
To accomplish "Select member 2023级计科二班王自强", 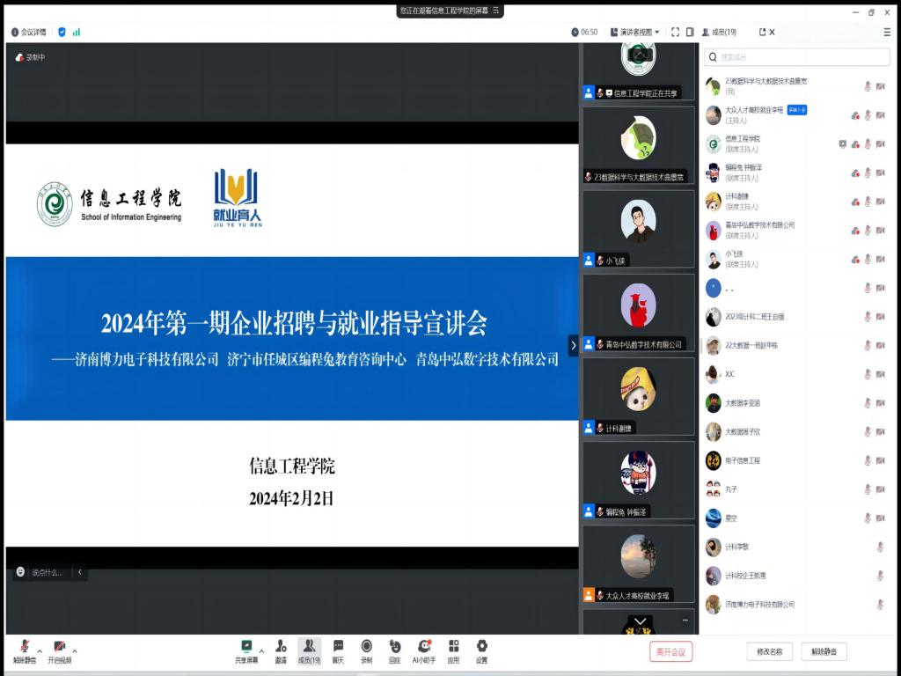I will [x=797, y=317].
